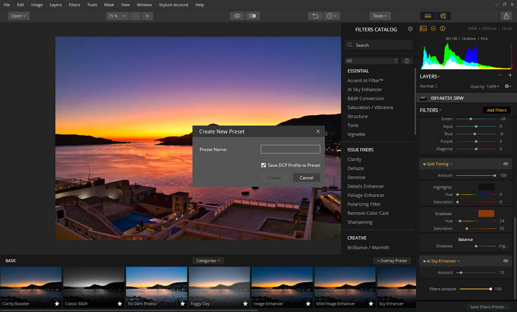
Task: Favorite the Foggy Day preset star
Action: (x=245, y=303)
